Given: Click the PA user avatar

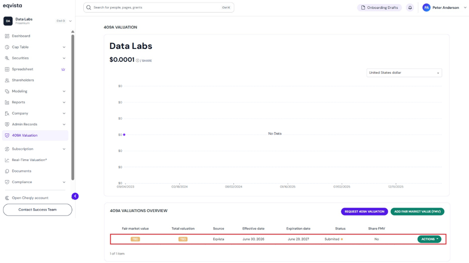Looking at the screenshot, I should 426,7.
